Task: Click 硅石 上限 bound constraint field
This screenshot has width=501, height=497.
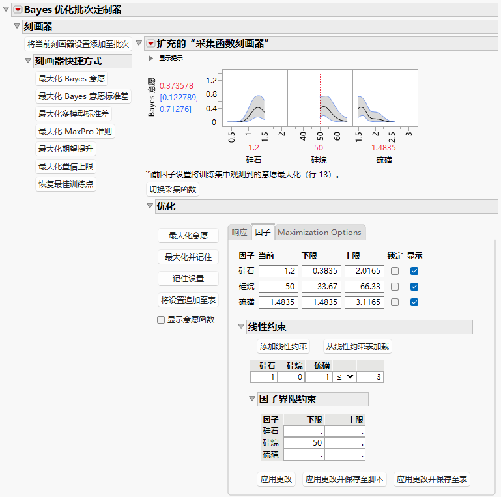Action: [345, 431]
